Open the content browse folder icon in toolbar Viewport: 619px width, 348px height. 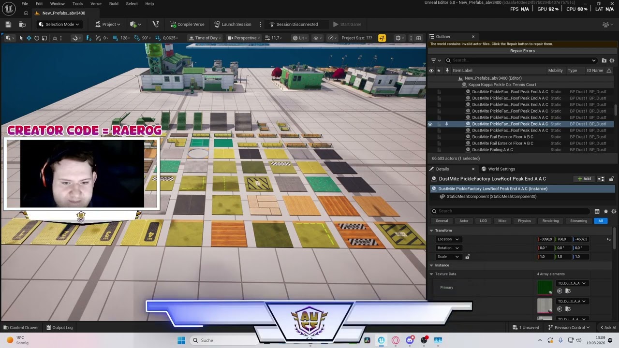22,24
